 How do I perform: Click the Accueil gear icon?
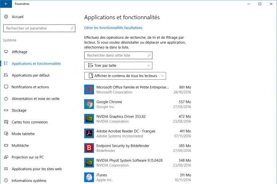6,17
